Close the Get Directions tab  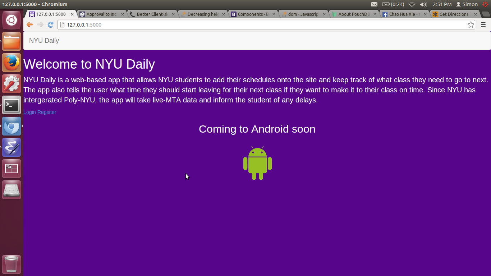coord(475,14)
